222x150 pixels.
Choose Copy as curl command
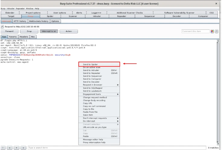point(99,106)
